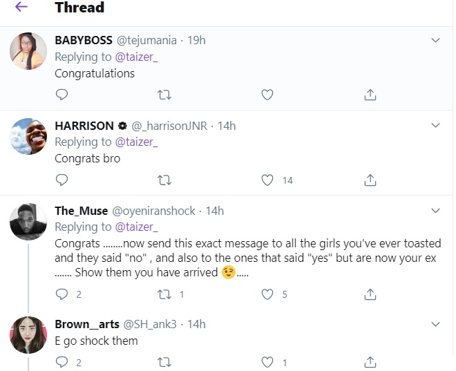This screenshot has height=371, width=456.
Task: Click the back arrow beside Thread
Action: pyautogui.click(x=21, y=8)
